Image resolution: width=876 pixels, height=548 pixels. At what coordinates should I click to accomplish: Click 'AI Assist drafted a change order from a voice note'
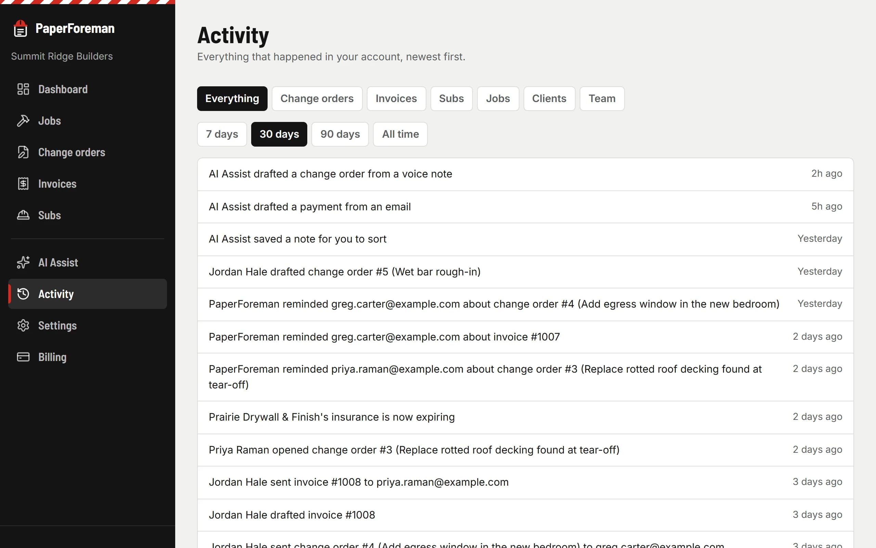(526, 174)
